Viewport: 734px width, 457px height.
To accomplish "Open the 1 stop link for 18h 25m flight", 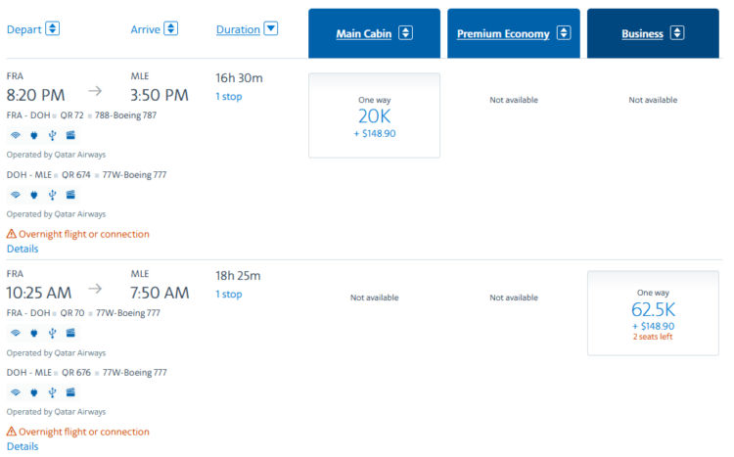I will pyautogui.click(x=228, y=294).
